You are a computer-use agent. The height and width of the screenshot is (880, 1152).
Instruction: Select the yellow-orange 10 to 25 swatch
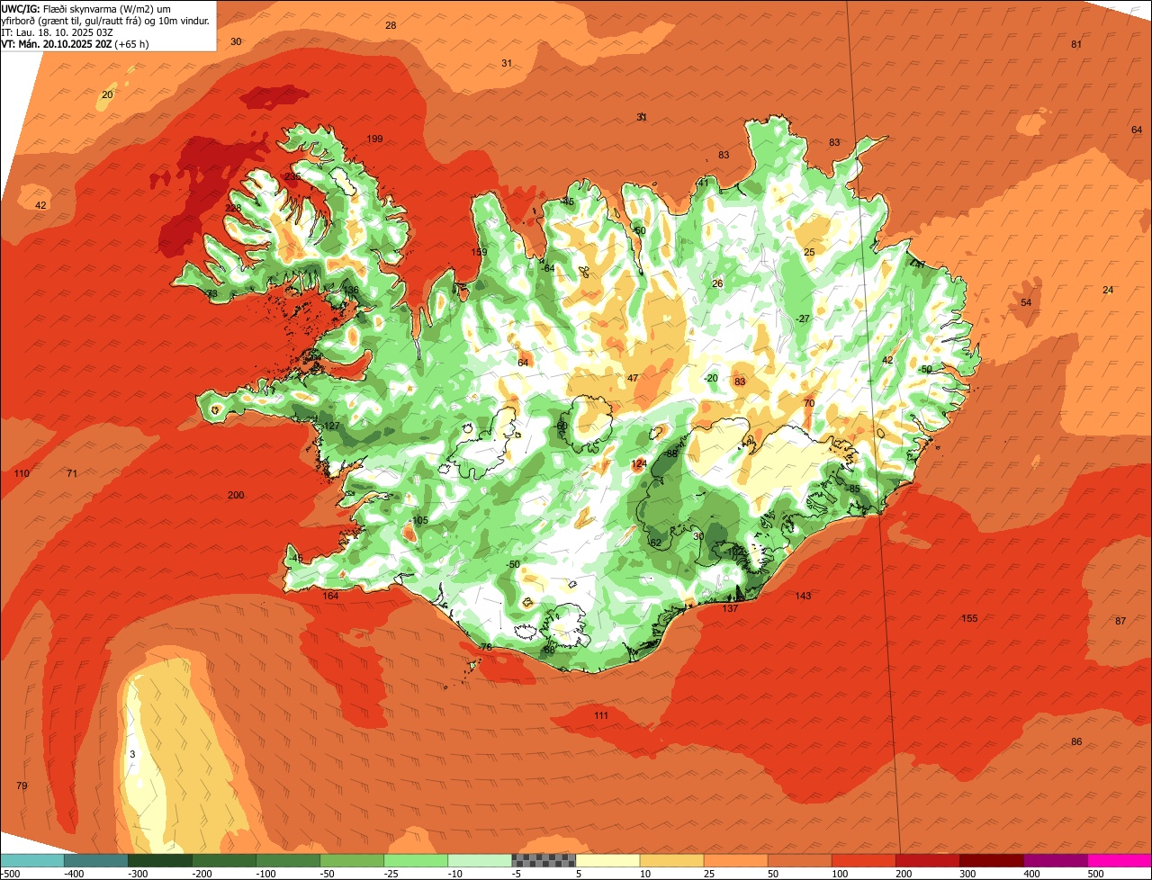(x=671, y=860)
